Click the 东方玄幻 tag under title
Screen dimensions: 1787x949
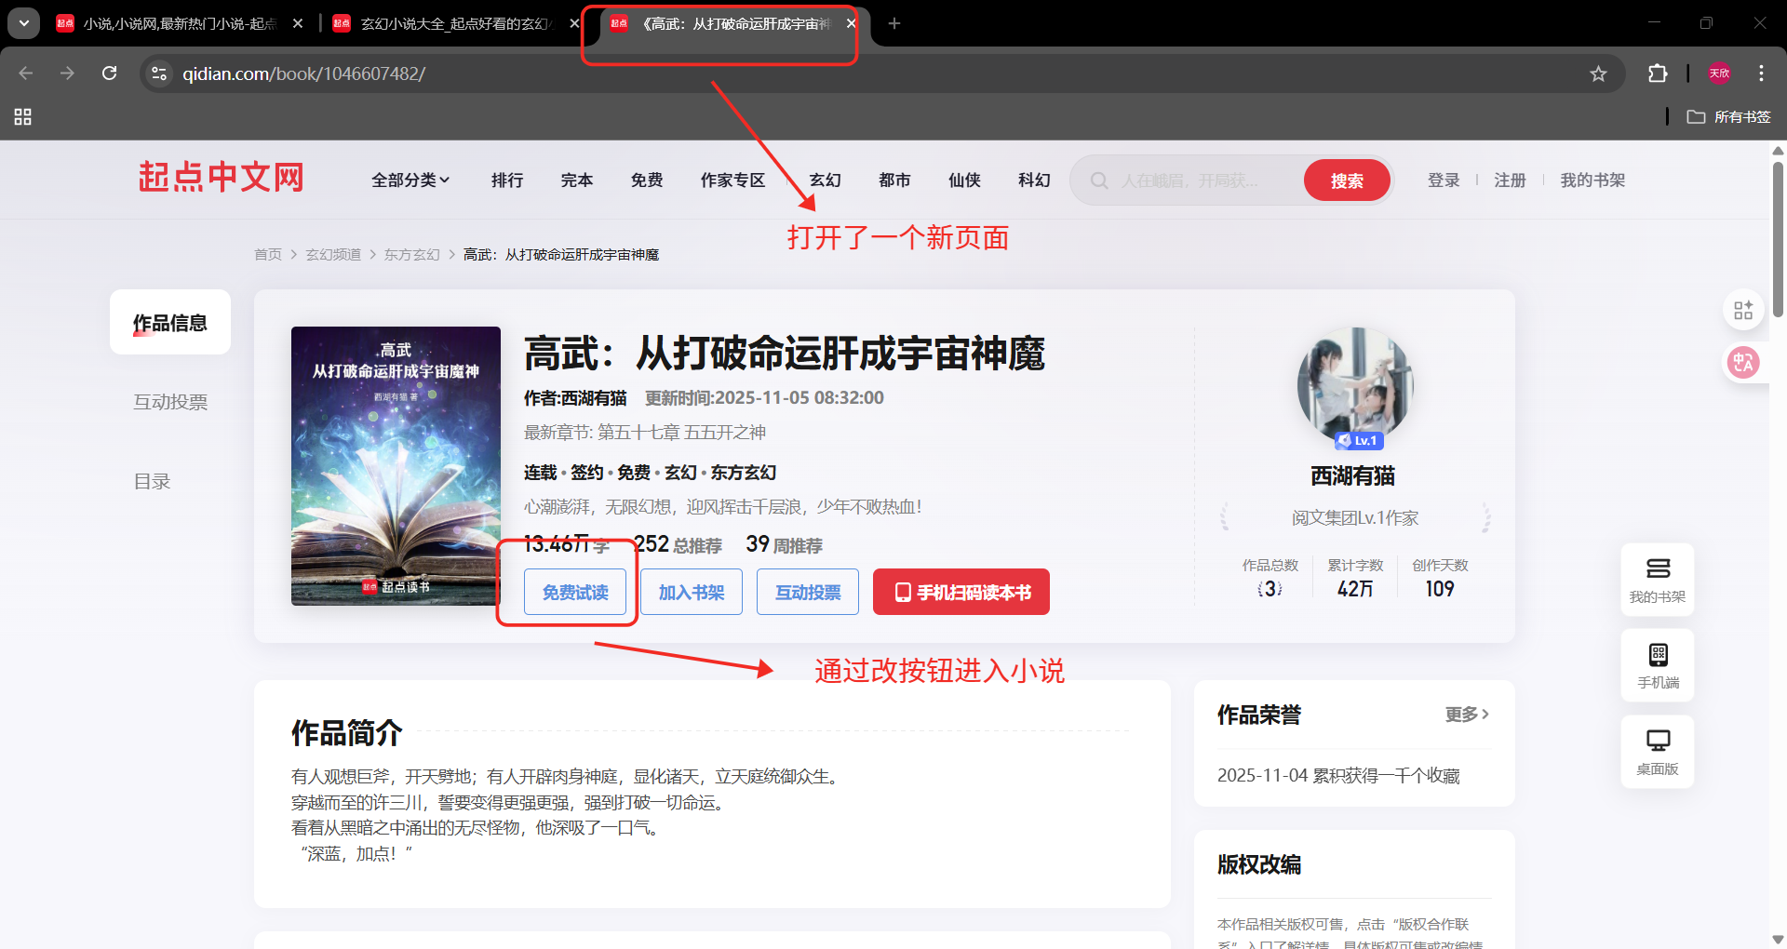pyautogui.click(x=744, y=473)
